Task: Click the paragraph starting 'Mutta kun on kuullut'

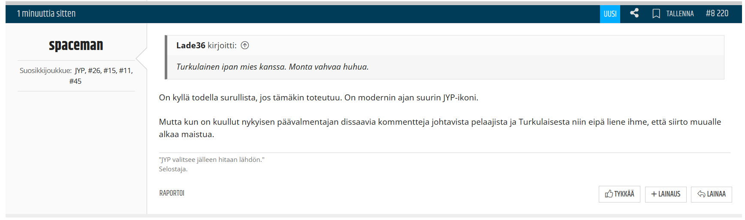Action: [440, 128]
